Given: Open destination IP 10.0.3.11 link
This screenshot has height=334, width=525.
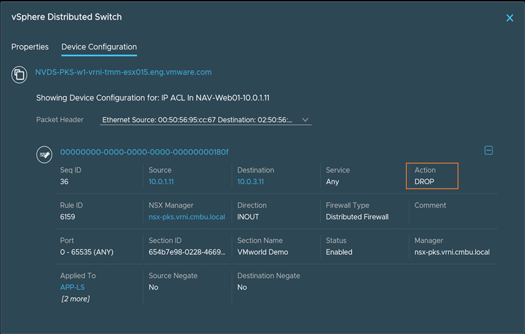Looking at the screenshot, I should pyautogui.click(x=250, y=182).
